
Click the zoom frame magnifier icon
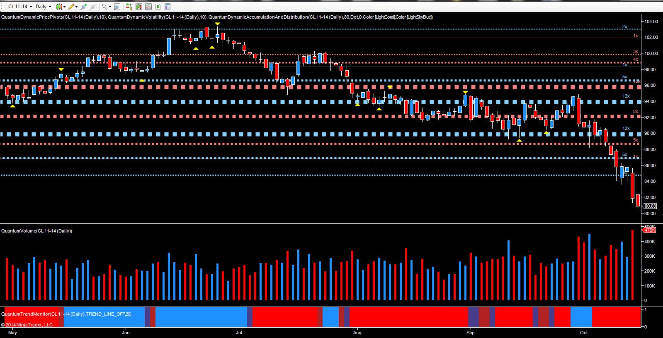117,7
